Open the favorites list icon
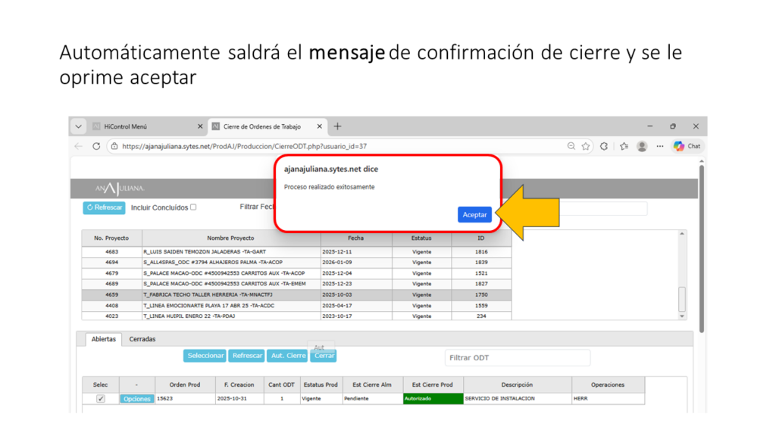The width and height of the screenshot is (776, 436). [624, 146]
